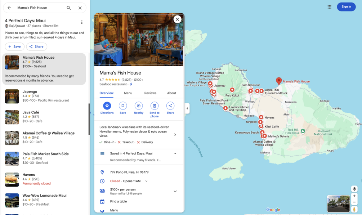The image size is (362, 215).
Task: Click the restaurant header photo
Action: (139, 40)
